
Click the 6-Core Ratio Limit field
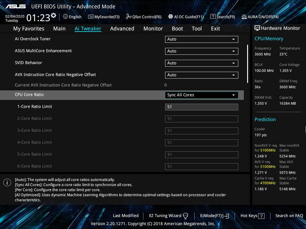point(202,167)
